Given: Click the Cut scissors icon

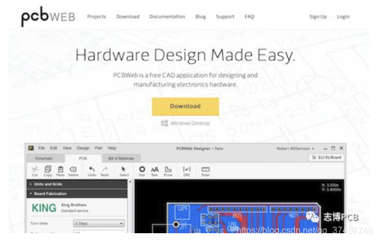Looking at the screenshot, I should [x=35, y=171].
